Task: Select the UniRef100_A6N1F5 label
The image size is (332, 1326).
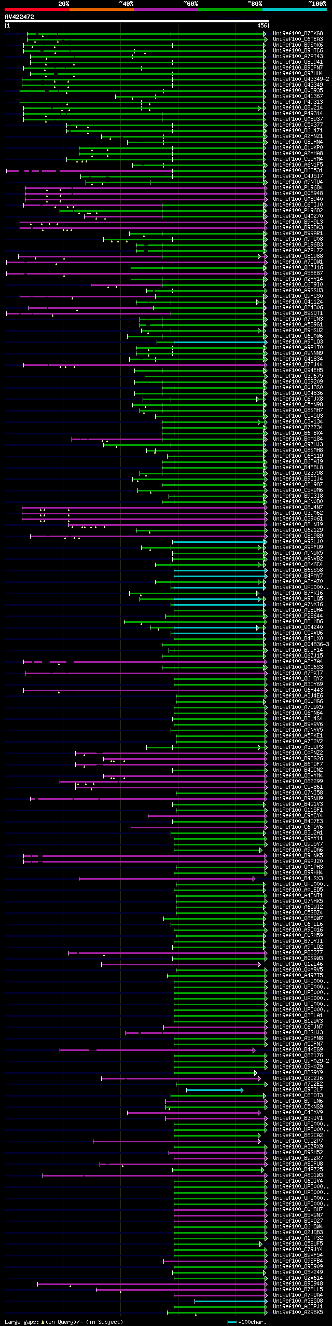Action: click(298, 165)
